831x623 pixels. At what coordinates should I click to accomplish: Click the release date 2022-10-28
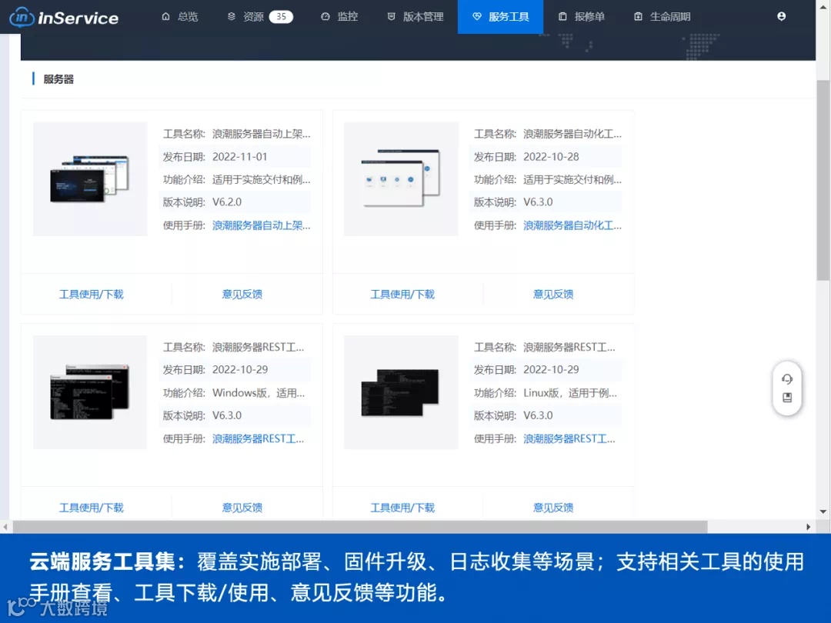click(x=551, y=157)
